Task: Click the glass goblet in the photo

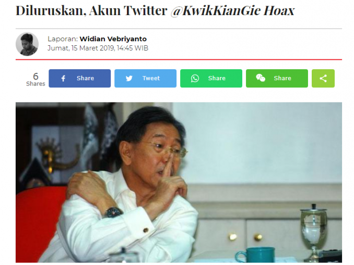Action: tap(314, 232)
